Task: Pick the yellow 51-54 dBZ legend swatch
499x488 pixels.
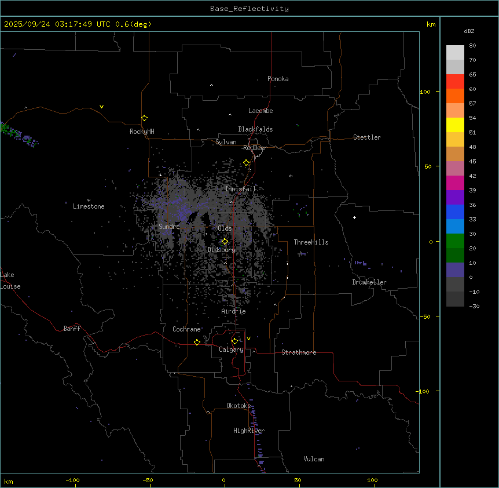Action: pyautogui.click(x=455, y=125)
